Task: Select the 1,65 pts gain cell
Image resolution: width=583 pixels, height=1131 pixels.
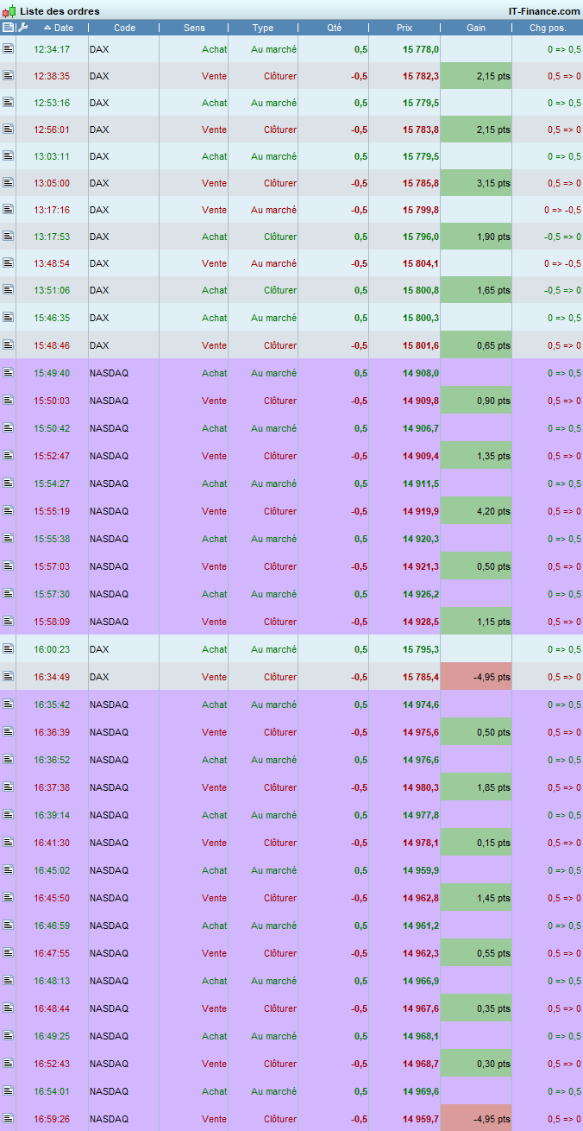Action: 476,290
